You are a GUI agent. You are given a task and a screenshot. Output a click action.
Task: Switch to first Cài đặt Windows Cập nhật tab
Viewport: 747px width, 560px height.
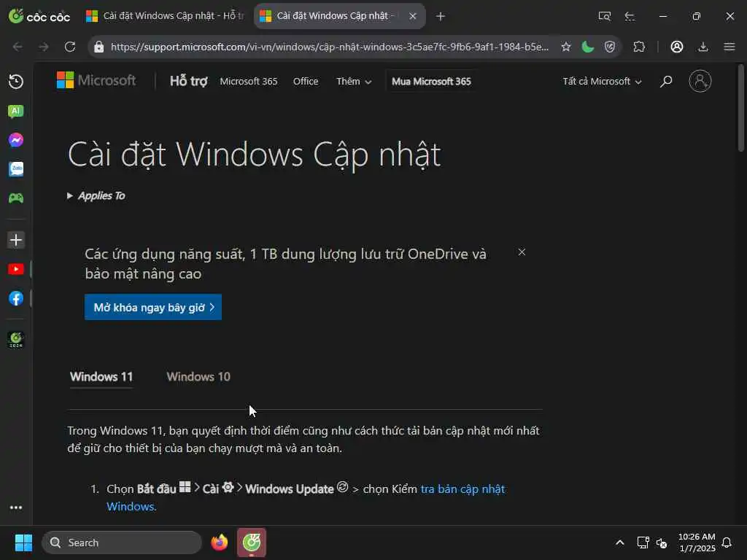point(166,16)
